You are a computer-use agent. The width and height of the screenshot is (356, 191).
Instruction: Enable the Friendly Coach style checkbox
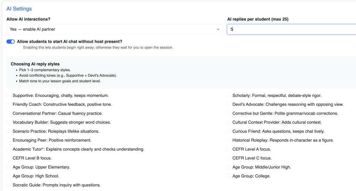pos(8,104)
